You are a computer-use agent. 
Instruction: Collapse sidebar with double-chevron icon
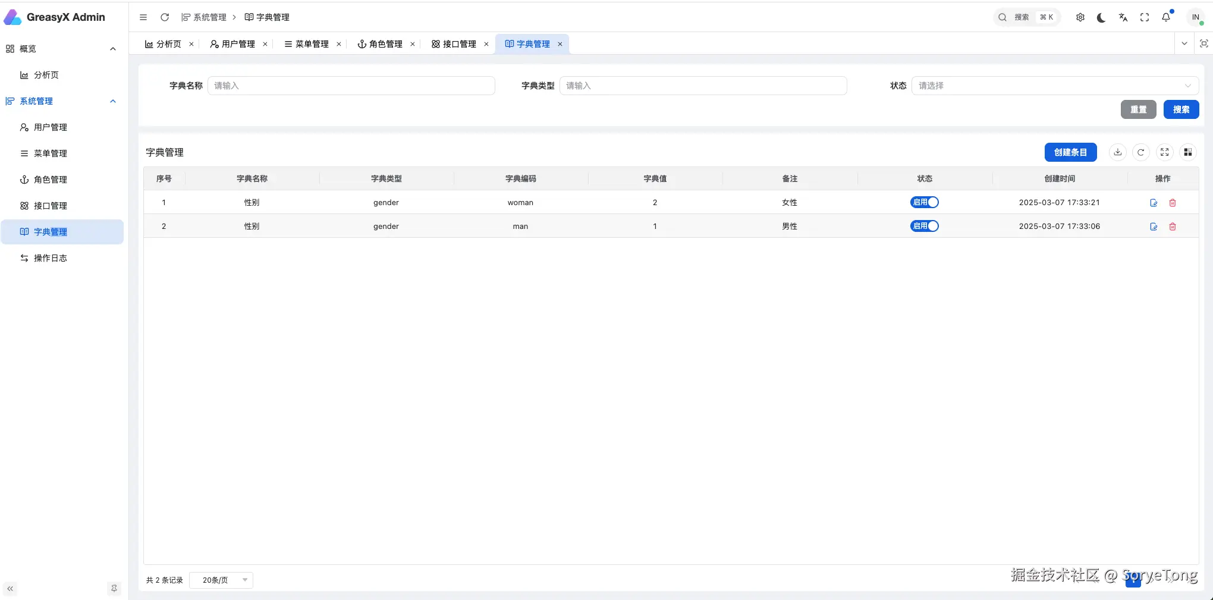10,589
